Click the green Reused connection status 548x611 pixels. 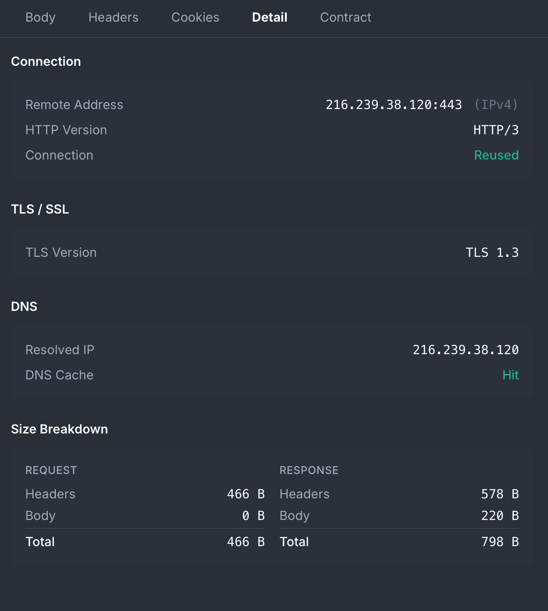click(x=496, y=155)
